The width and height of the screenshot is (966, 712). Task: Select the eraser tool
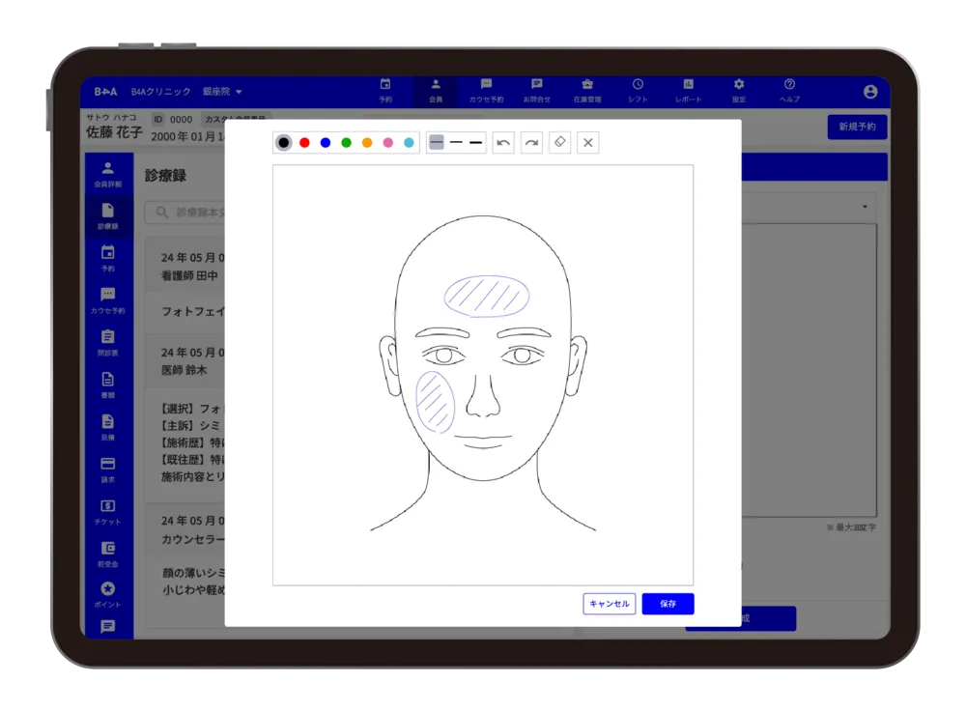point(560,143)
